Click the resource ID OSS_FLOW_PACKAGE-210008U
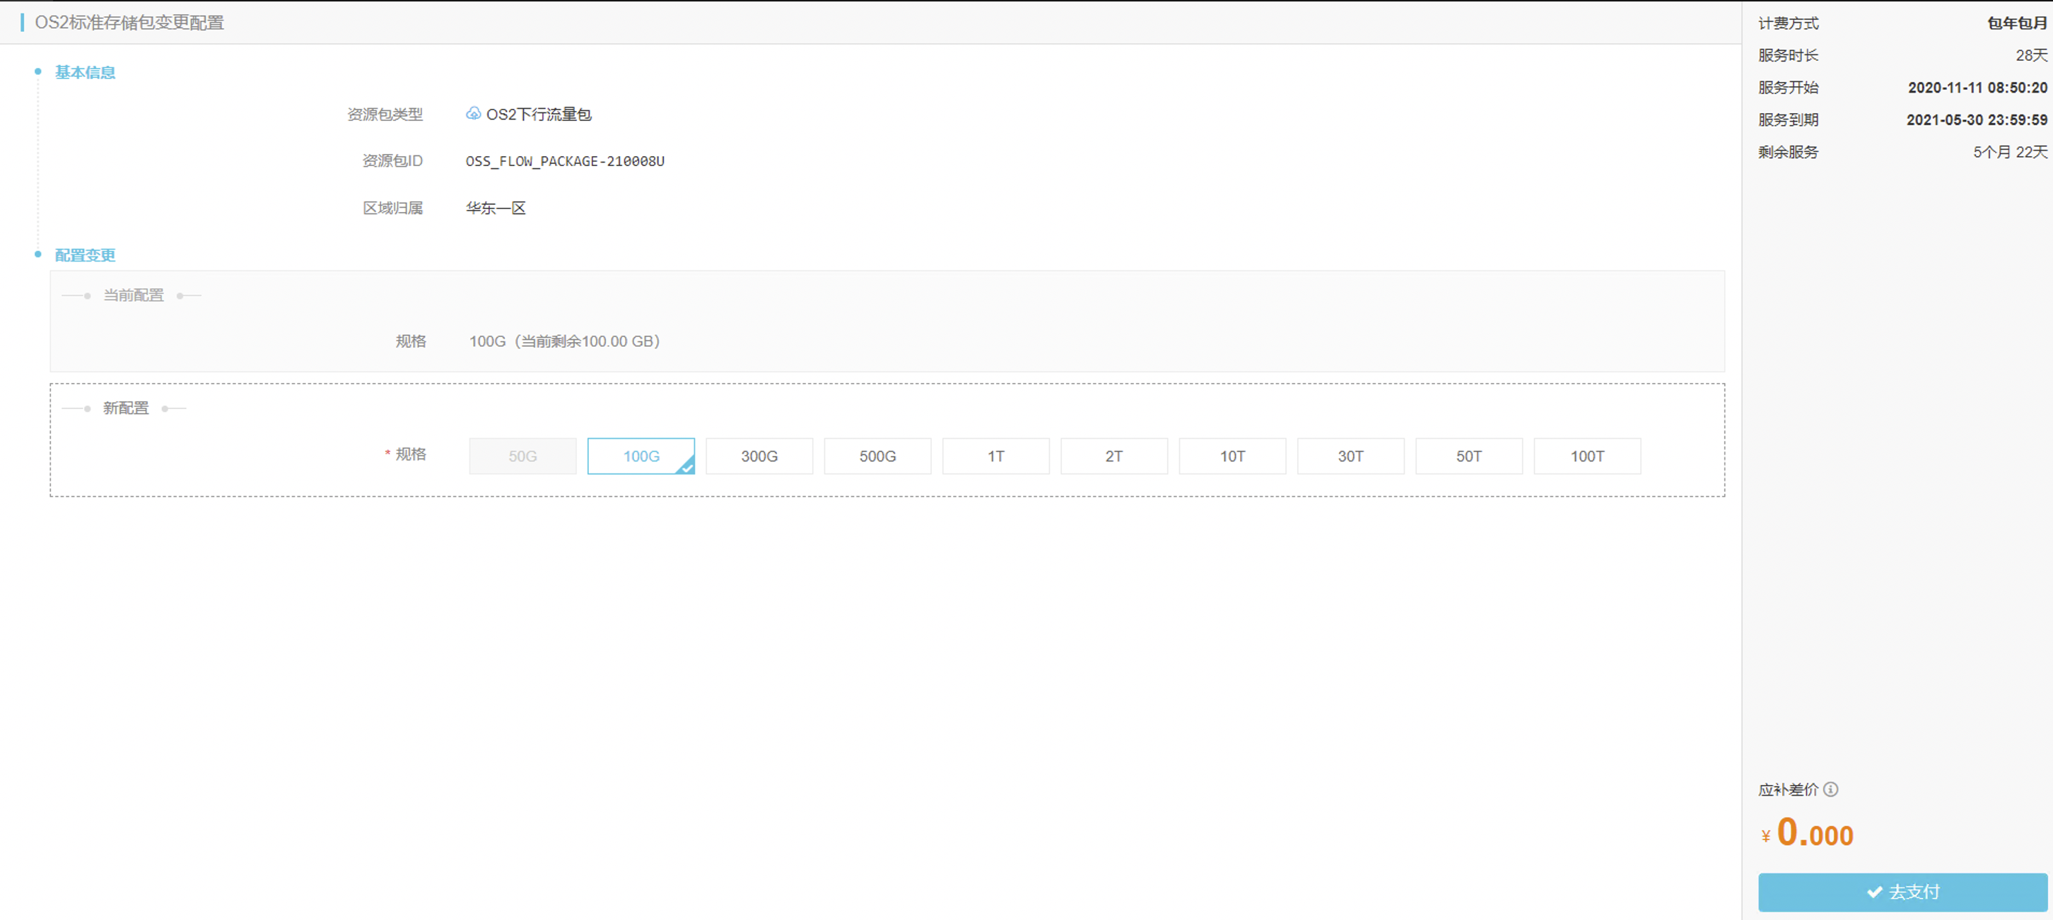The image size is (2053, 920). click(x=565, y=162)
